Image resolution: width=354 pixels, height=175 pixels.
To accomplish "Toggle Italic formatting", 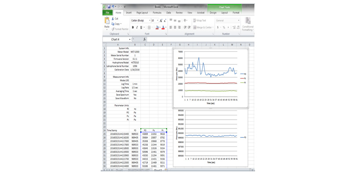I will click(137, 28).
